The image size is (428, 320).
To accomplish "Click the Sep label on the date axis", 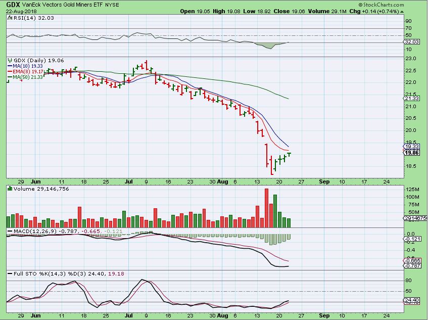I will [x=324, y=181].
